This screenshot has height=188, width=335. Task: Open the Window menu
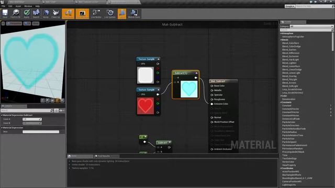pyautogui.click(x=28, y=6)
